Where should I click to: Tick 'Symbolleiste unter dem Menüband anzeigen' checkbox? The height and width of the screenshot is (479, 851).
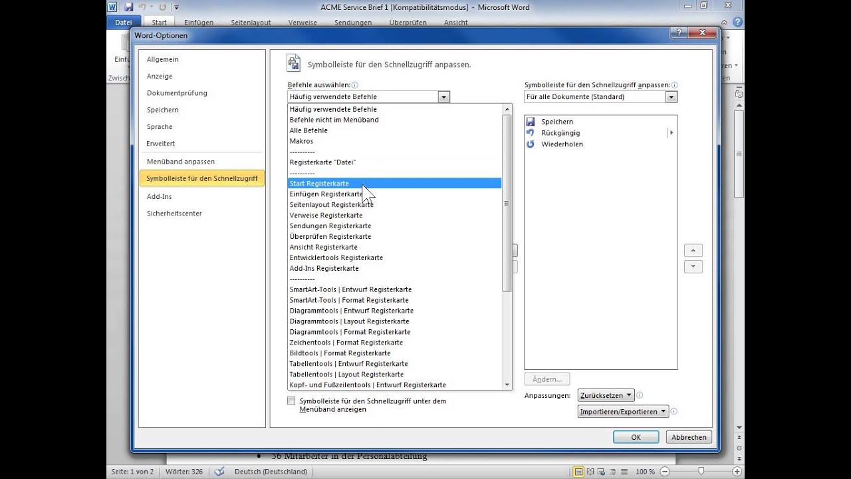291,401
